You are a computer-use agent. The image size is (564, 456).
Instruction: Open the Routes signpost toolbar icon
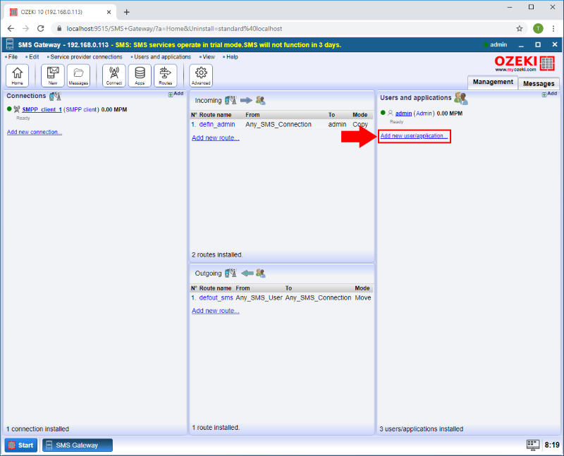pyautogui.click(x=166, y=75)
